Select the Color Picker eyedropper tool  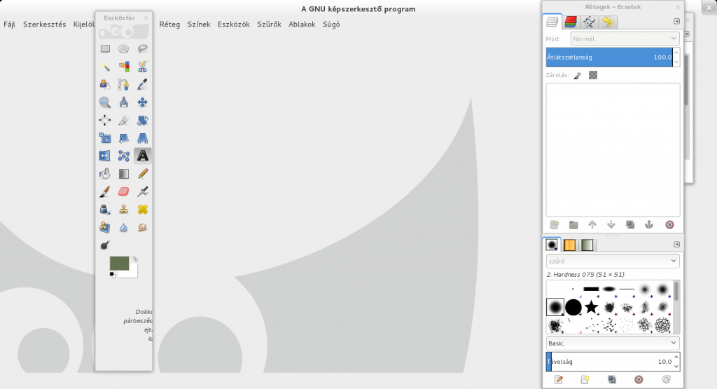pyautogui.click(x=142, y=84)
